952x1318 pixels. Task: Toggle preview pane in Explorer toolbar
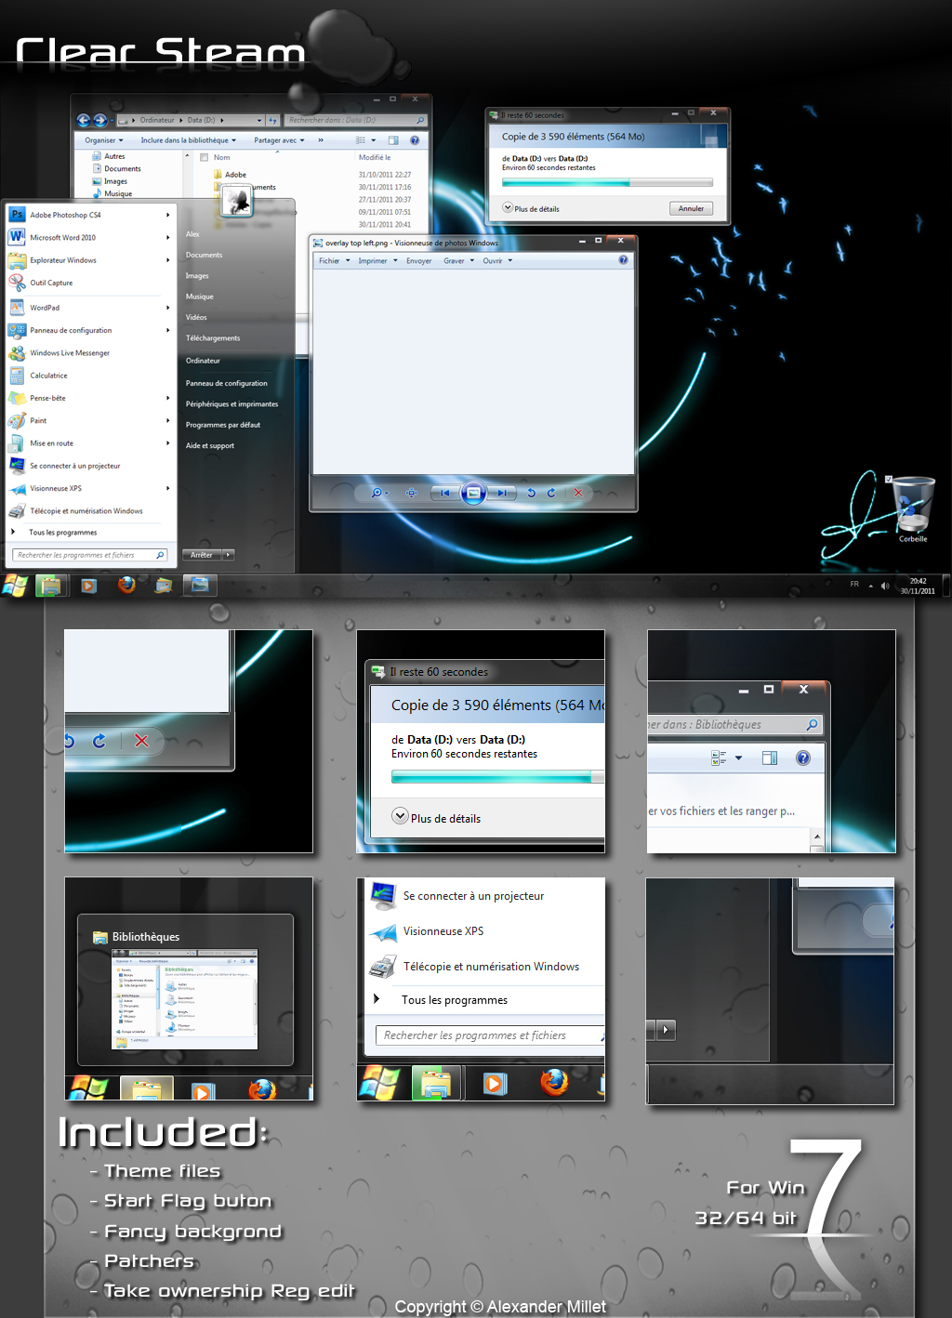point(393,140)
